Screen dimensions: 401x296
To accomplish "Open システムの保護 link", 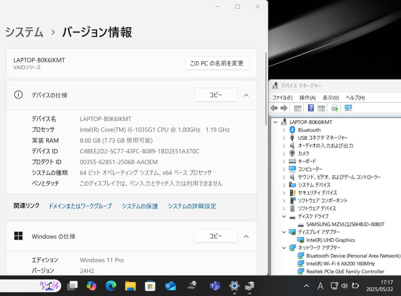I will (x=140, y=206).
